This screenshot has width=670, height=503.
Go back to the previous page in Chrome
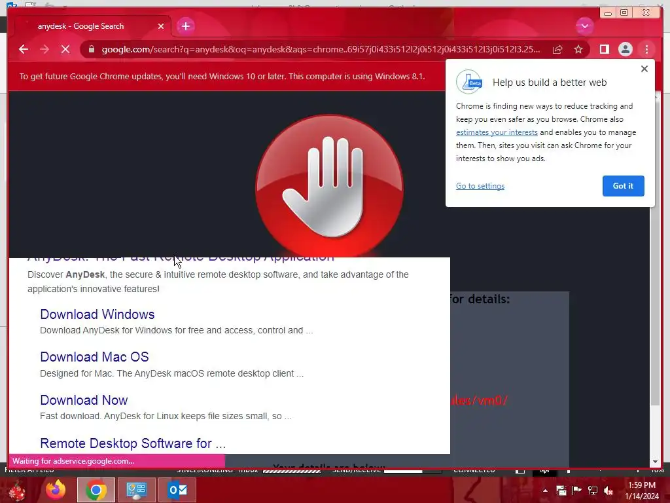(24, 49)
